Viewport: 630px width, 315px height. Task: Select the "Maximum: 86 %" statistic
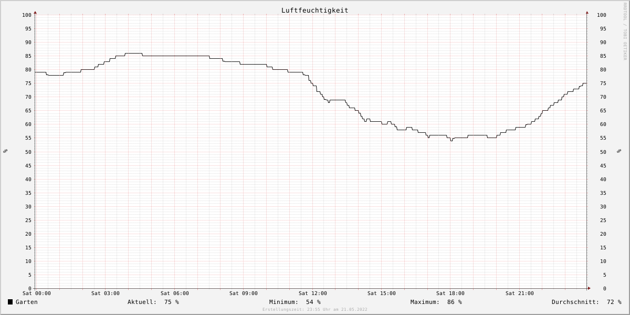tap(436, 302)
